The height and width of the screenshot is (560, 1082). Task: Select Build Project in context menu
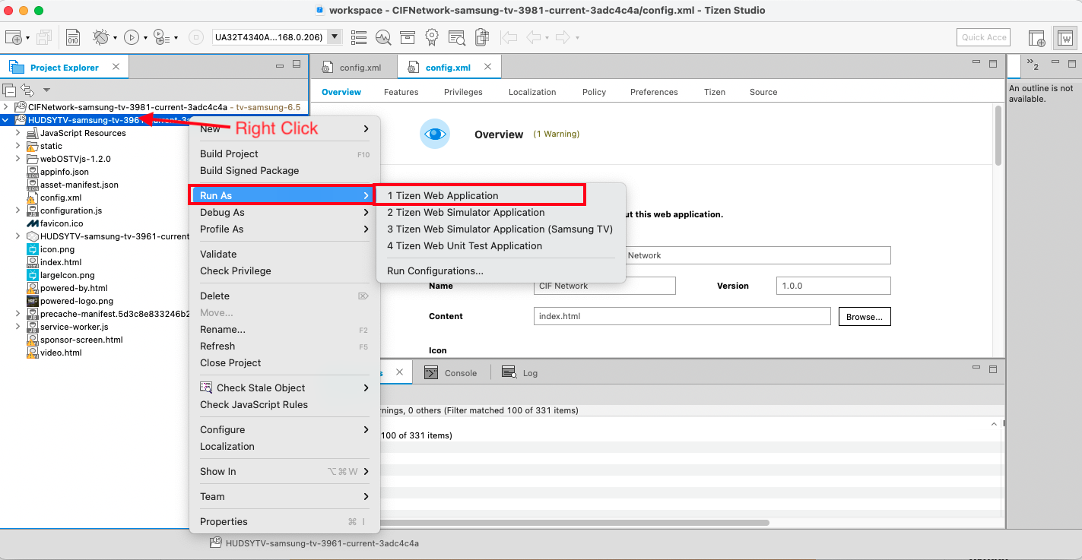284,154
